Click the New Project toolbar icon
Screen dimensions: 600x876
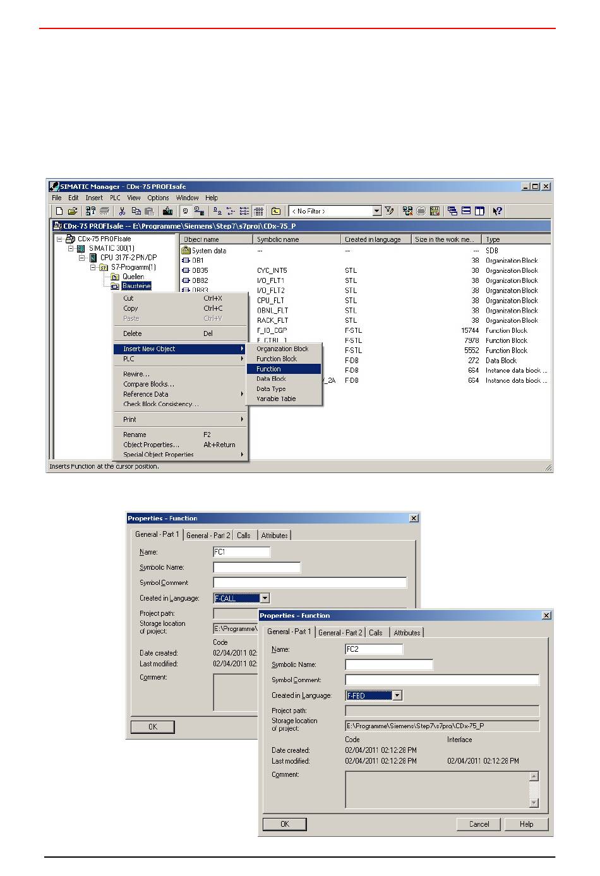(x=59, y=212)
